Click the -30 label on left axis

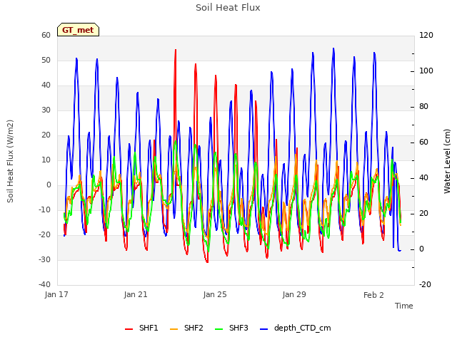pos(44,259)
